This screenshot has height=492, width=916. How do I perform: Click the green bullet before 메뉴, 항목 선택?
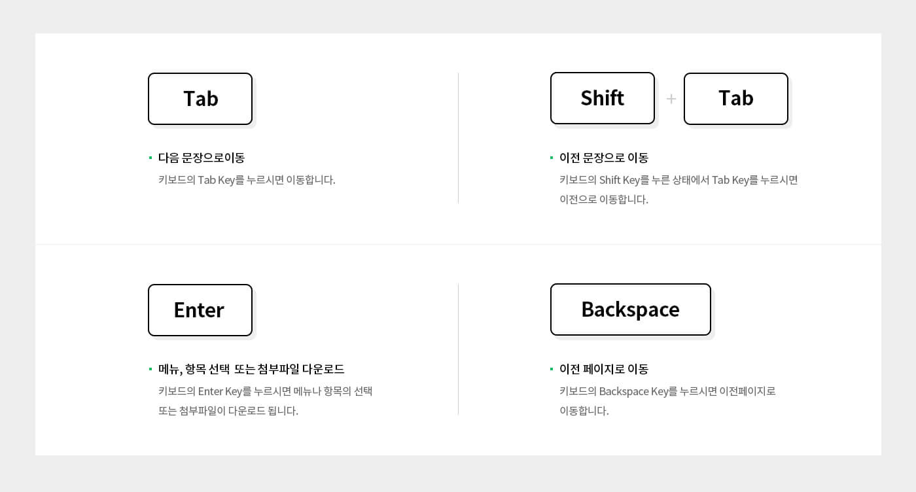pyautogui.click(x=150, y=369)
